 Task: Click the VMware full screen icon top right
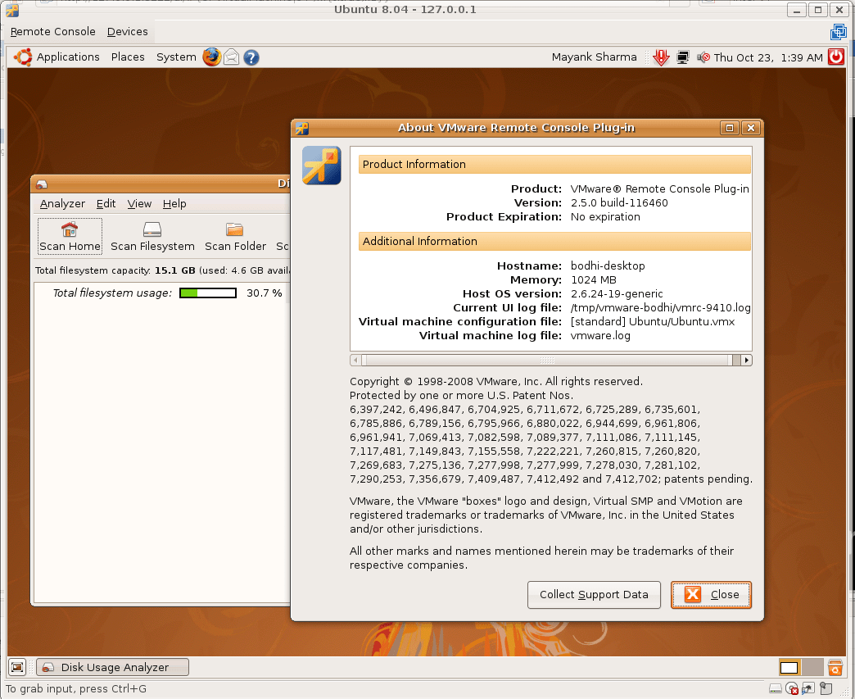(838, 32)
